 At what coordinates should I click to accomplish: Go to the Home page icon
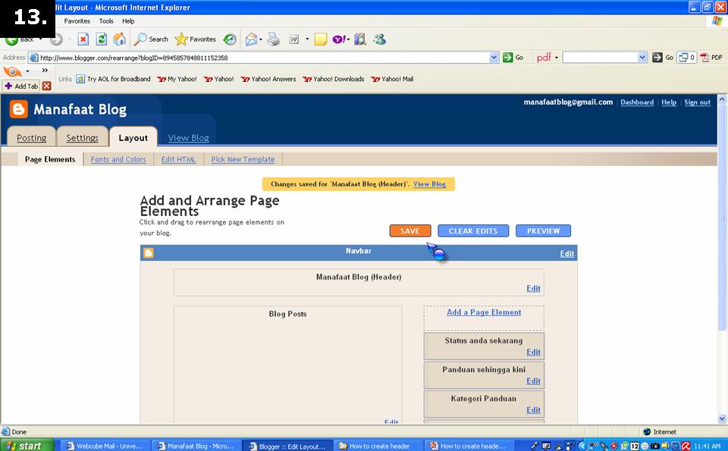[x=119, y=39]
